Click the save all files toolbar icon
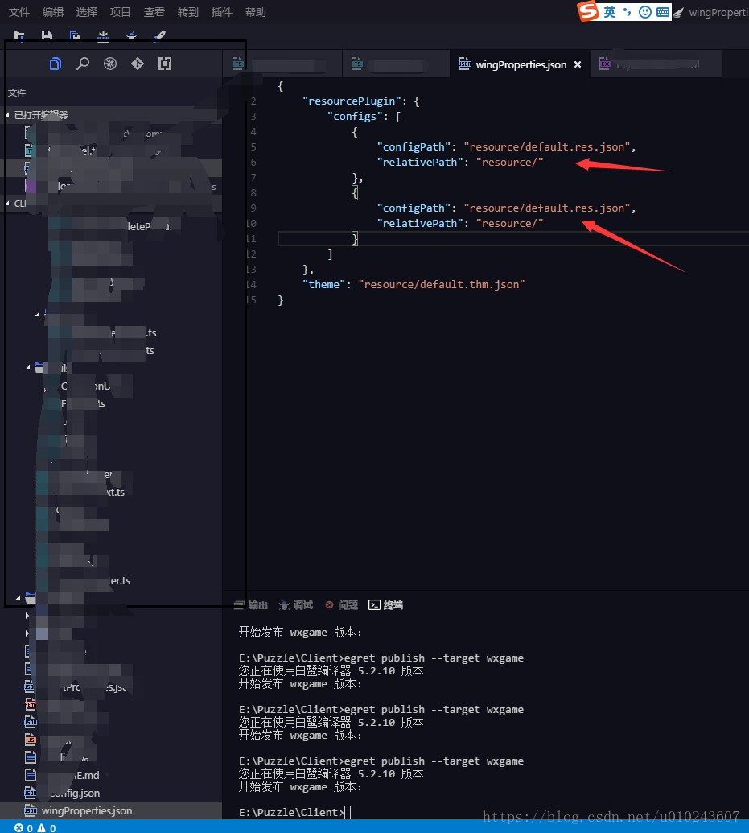 pyautogui.click(x=76, y=35)
